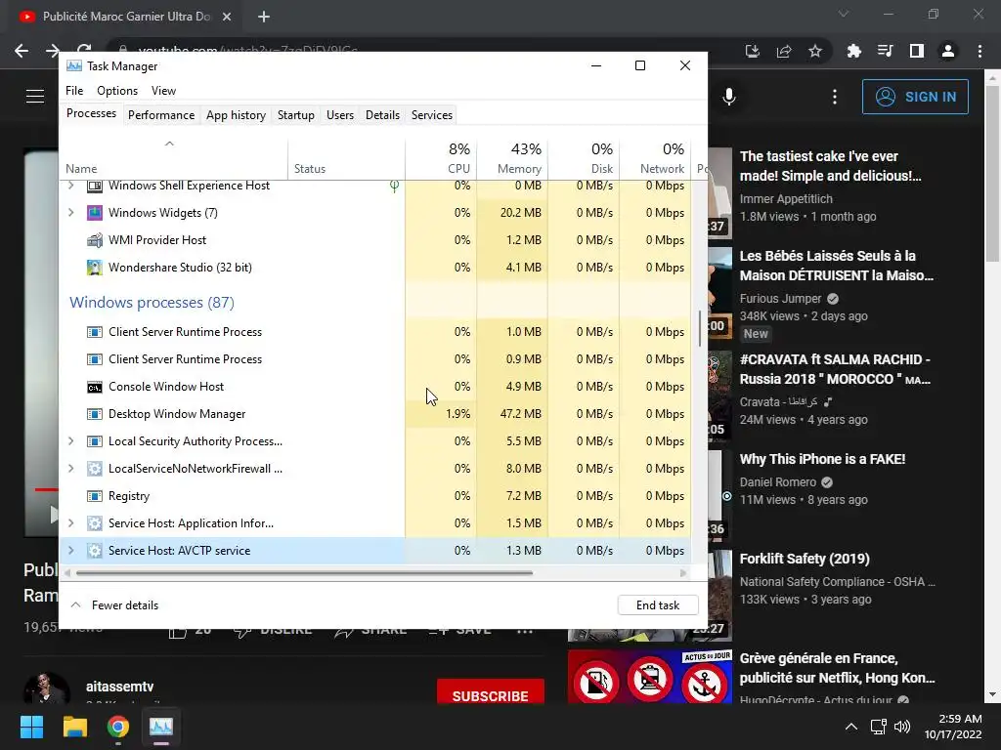Expand Local Security Authority Process row
The image size is (1001, 750).
[x=70, y=440]
